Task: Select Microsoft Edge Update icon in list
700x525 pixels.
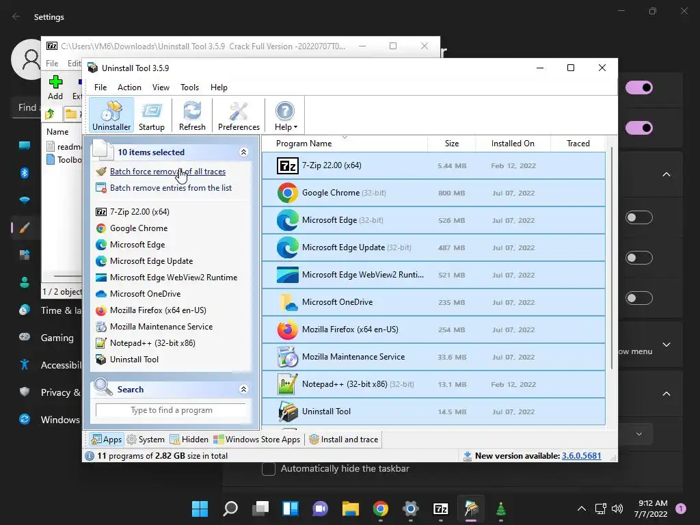Action: (x=288, y=247)
